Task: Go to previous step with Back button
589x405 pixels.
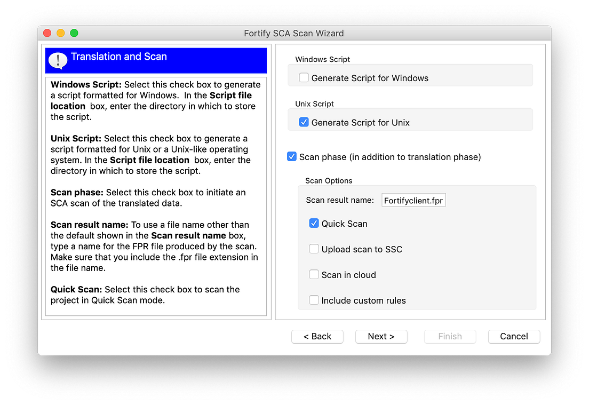Action: click(317, 336)
